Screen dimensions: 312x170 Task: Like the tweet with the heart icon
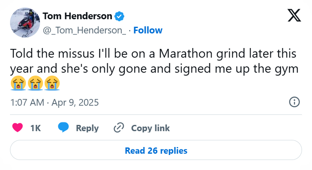18,128
